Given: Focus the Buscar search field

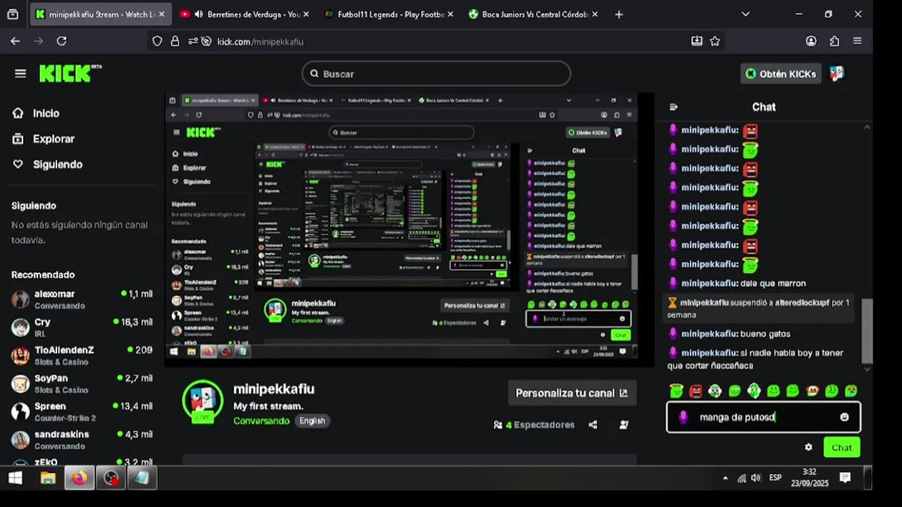Looking at the screenshot, I should [436, 73].
